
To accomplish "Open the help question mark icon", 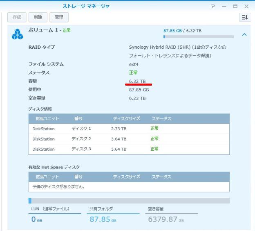I will coord(213,7).
